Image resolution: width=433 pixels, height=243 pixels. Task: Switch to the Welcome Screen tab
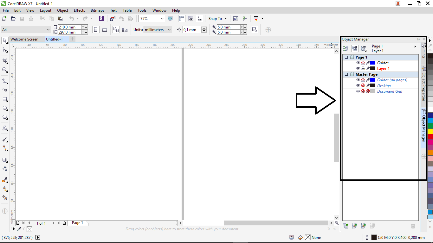(x=25, y=39)
